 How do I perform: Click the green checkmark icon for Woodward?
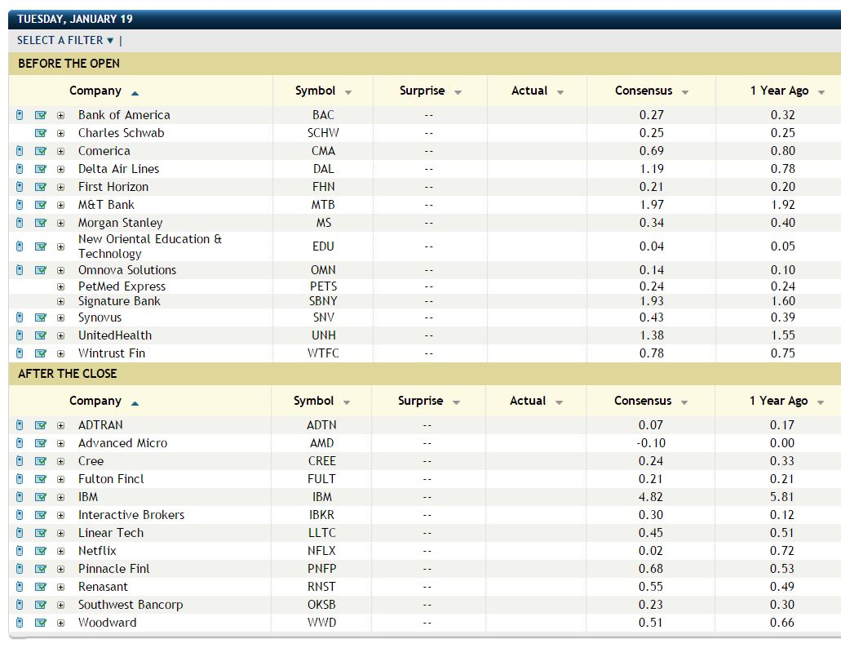(x=41, y=623)
